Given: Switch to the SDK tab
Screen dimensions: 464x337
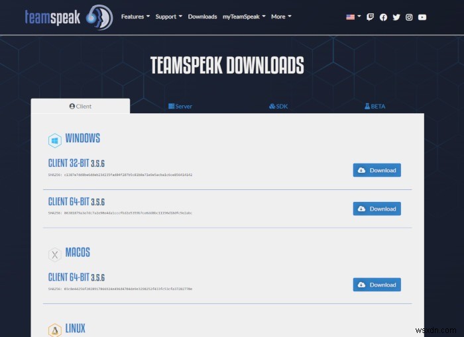Looking at the screenshot, I should (278, 106).
